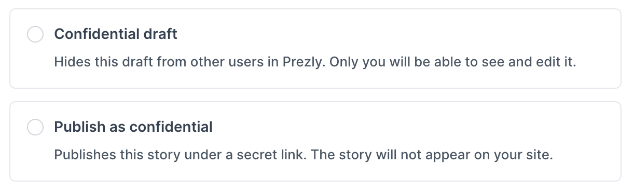Select the Publish as confidential radio button
The height and width of the screenshot is (192, 634).
[x=35, y=127]
